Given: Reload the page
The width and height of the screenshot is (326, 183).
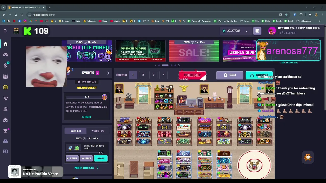Looking at the screenshot, I should coord(16,15).
